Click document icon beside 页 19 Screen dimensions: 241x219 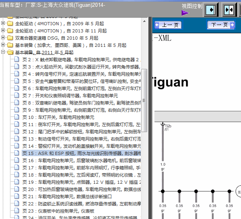pyautogui.click(x=17, y=182)
